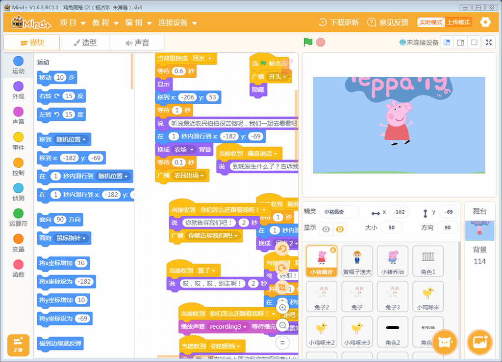Select the 事件 events category circle
The image size is (502, 362).
click(18, 137)
